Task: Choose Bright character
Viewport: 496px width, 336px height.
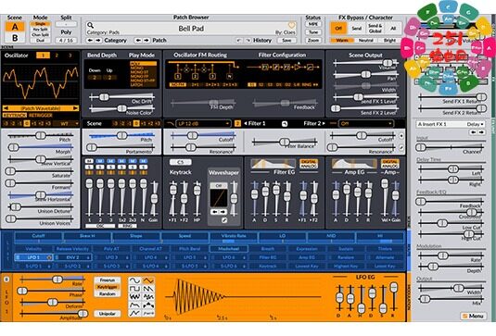Action: click(x=389, y=41)
